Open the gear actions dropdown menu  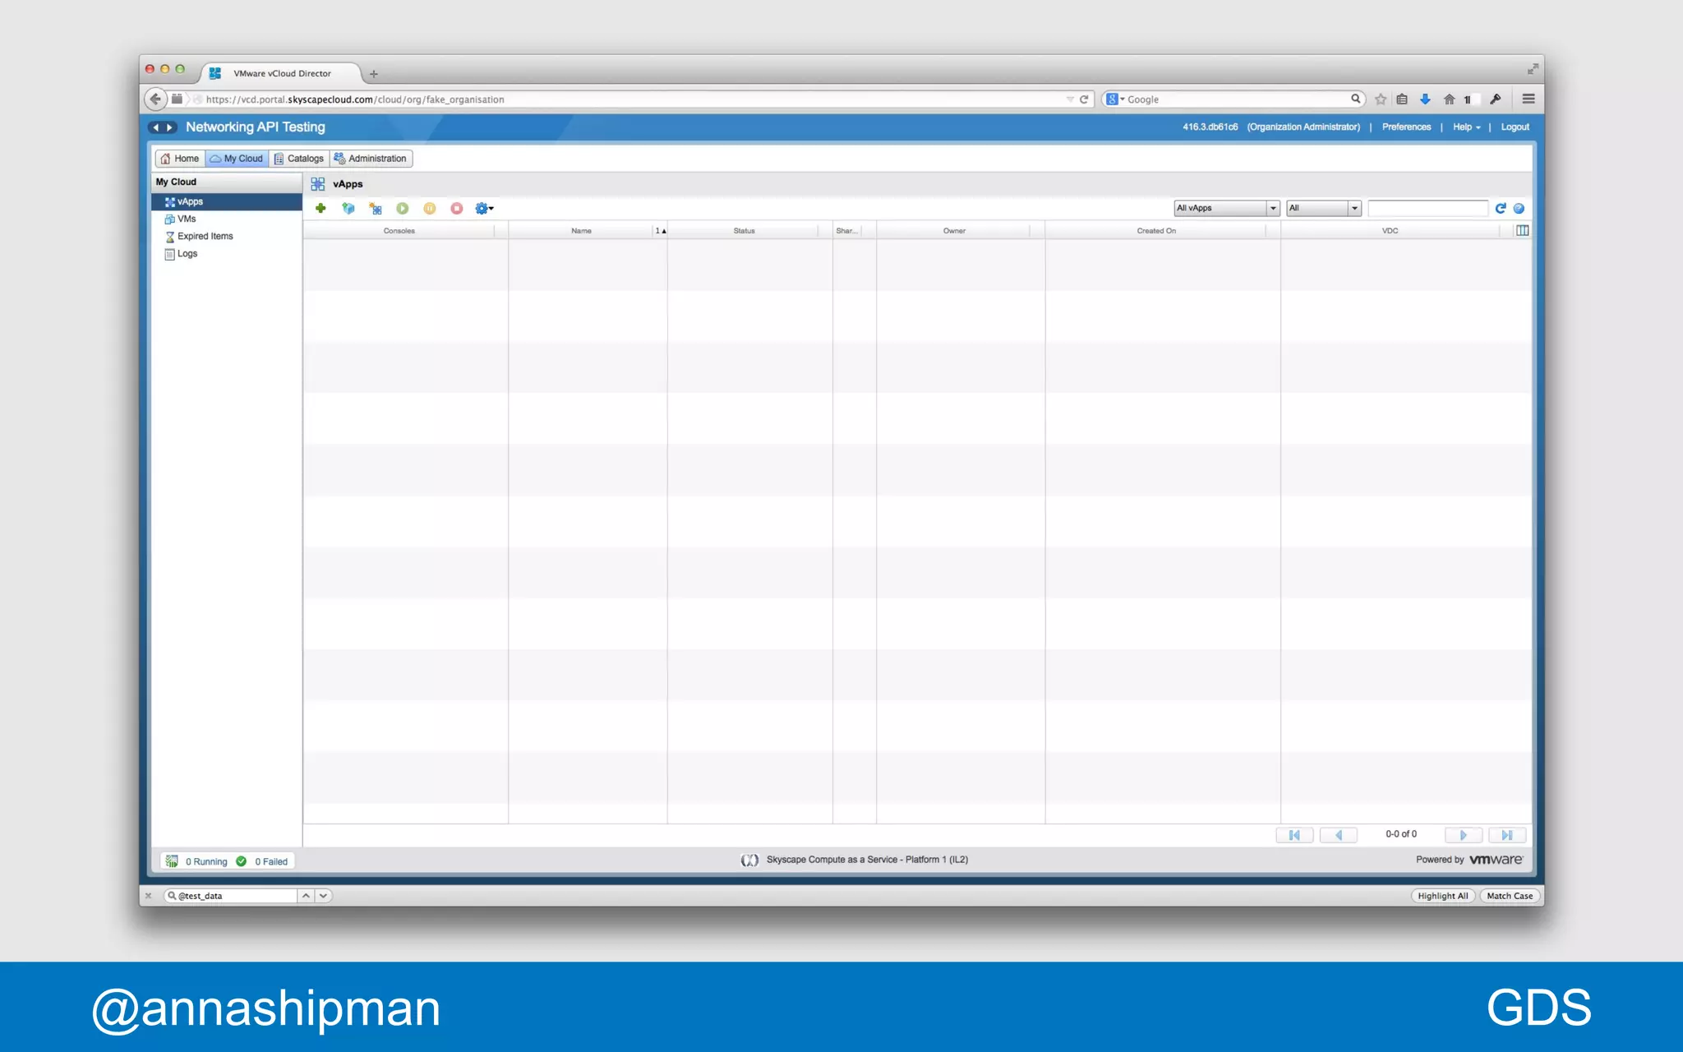pyautogui.click(x=484, y=209)
